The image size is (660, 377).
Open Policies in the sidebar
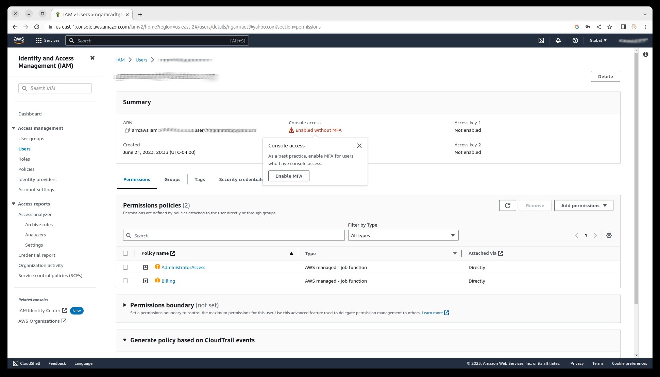pos(27,169)
